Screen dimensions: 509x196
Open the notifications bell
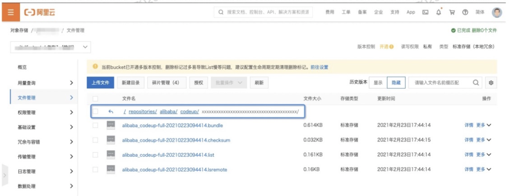point(439,12)
